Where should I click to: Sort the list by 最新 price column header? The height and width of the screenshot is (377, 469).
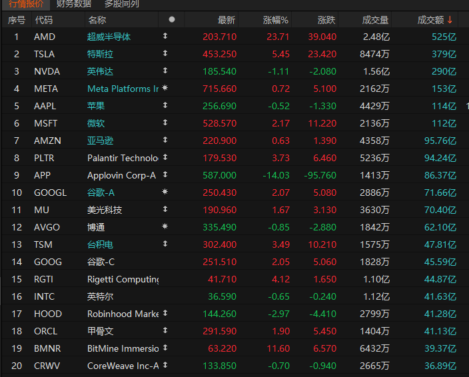227,20
